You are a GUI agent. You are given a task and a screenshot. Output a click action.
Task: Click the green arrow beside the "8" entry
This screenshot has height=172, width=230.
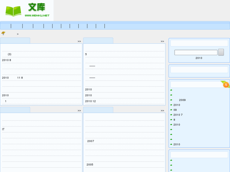(x=171, y=120)
